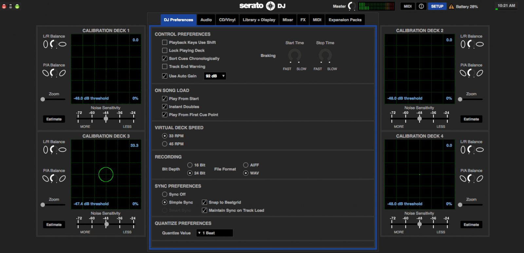Viewport: 524px width, 253px height.
Task: Switch to the Audio tab
Action: point(206,20)
